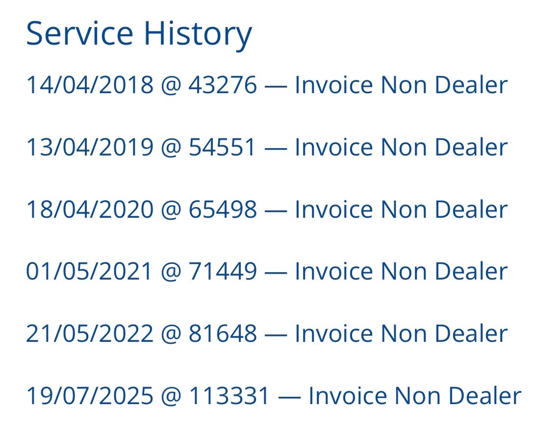Viewport: 535px width, 437px height.
Task: Click the 43276 mileage reading
Action: click(223, 85)
